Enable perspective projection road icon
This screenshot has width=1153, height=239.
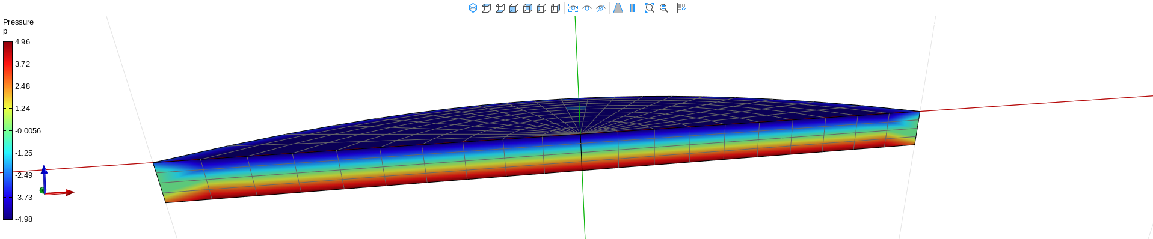(618, 8)
